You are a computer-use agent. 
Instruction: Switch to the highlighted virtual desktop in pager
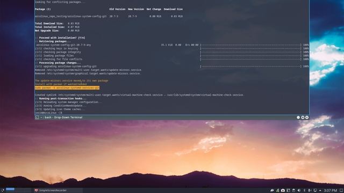pyautogui.click(x=10, y=189)
